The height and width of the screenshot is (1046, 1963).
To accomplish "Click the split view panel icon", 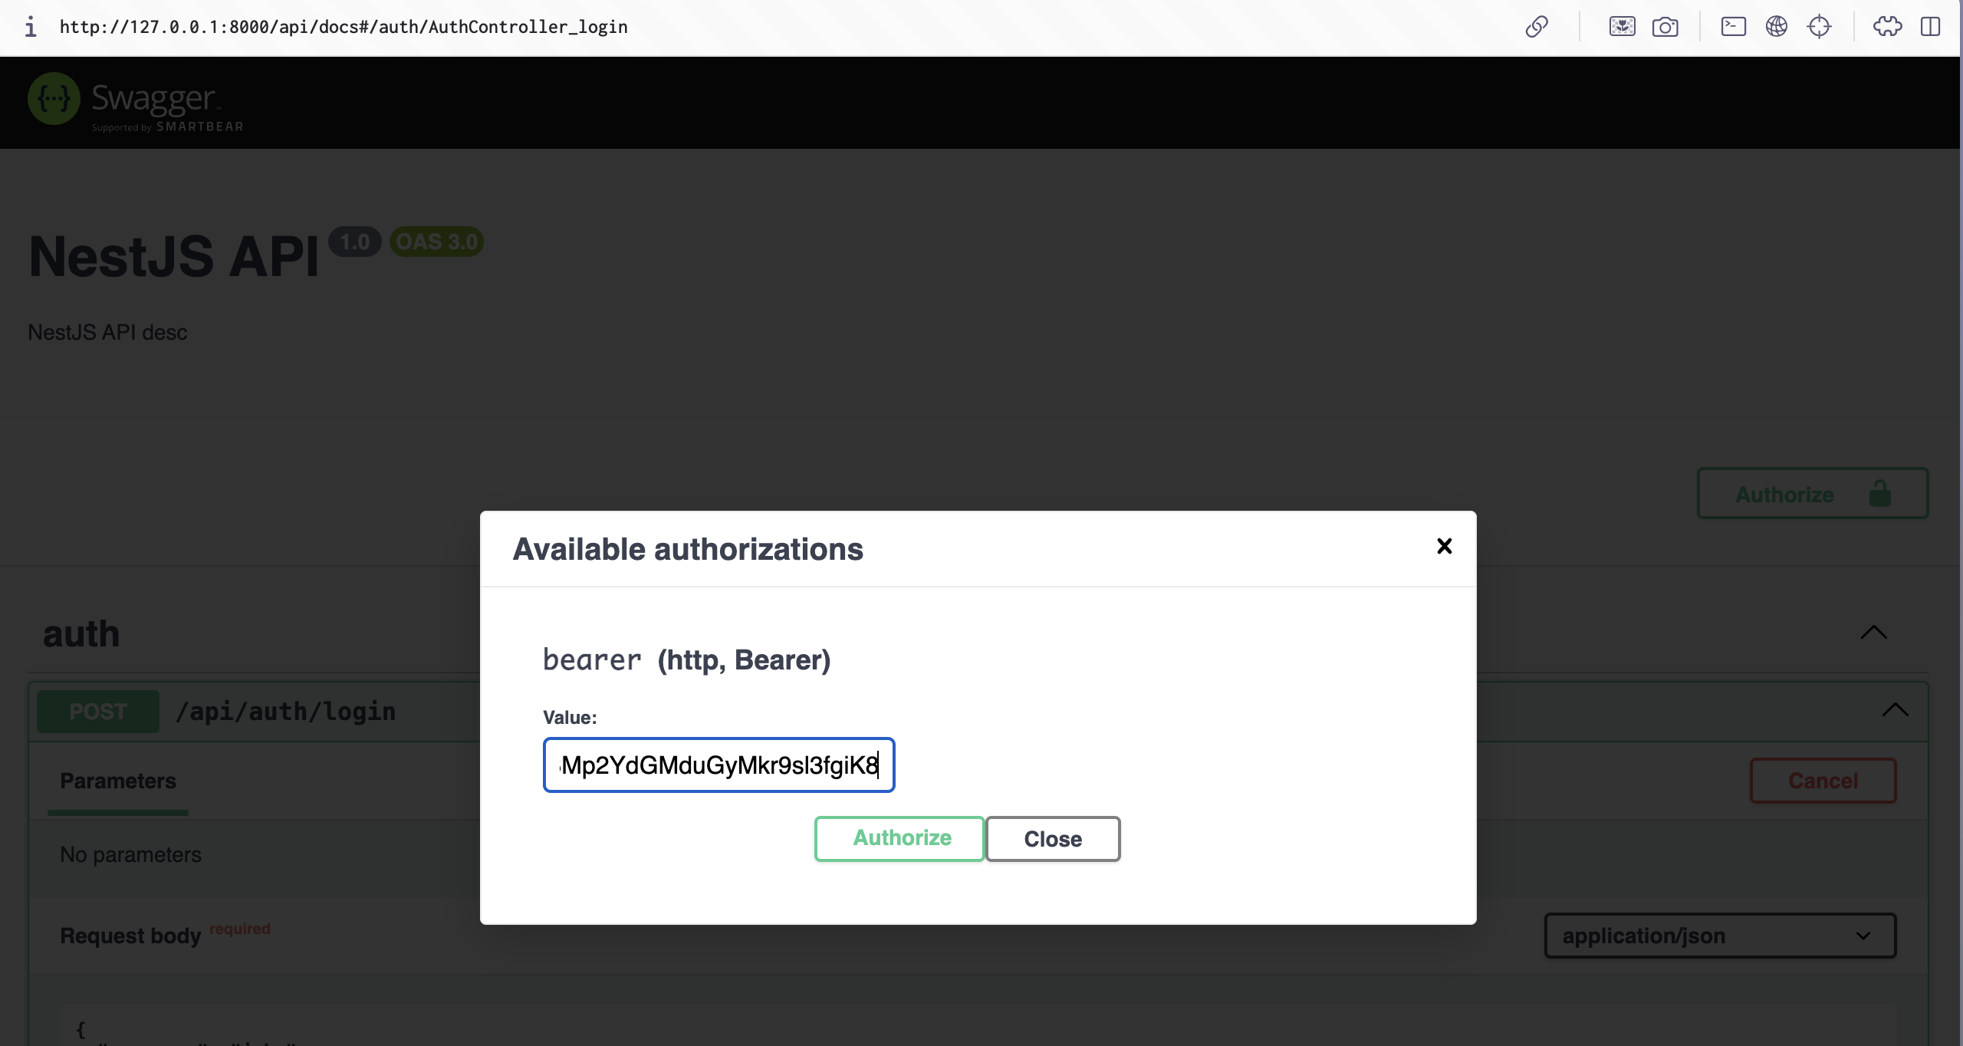I will pyautogui.click(x=1930, y=27).
